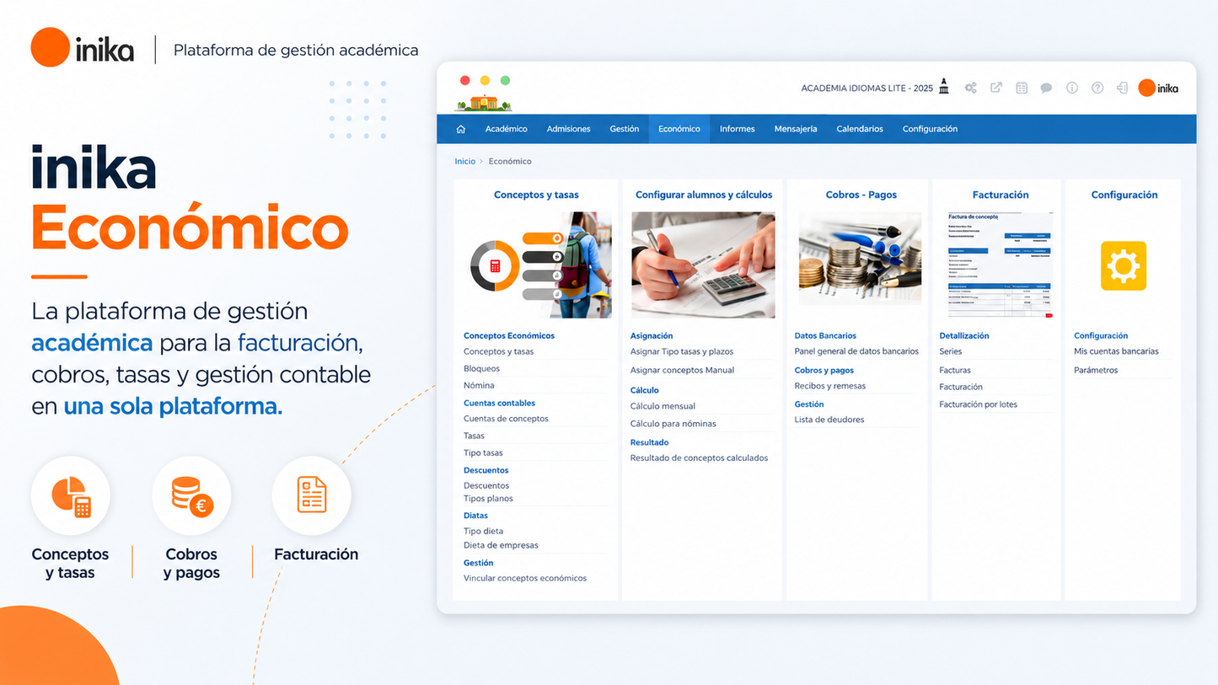Open the Tipo dieta link
The height and width of the screenshot is (685, 1218).
tap(483, 532)
